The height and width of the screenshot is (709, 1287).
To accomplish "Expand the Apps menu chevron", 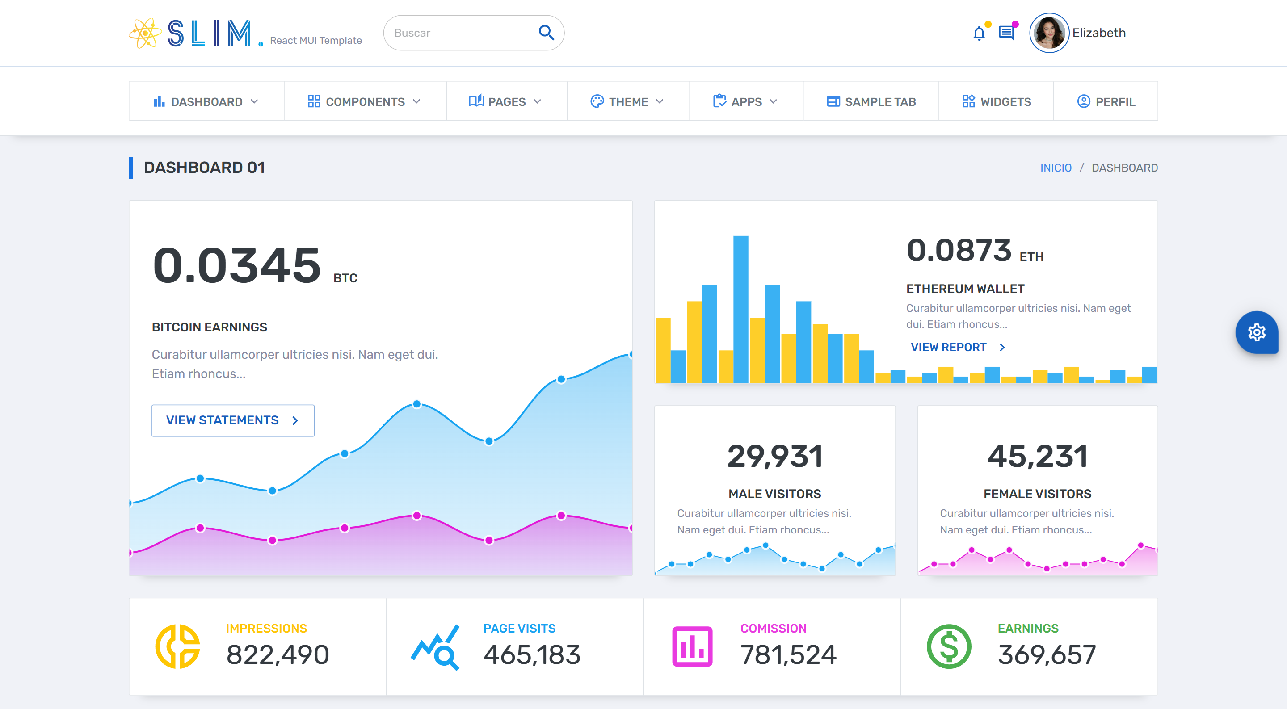I will click(774, 101).
